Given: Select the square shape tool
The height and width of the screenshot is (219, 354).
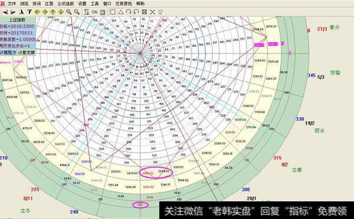Looking at the screenshot, I should coord(113,12).
